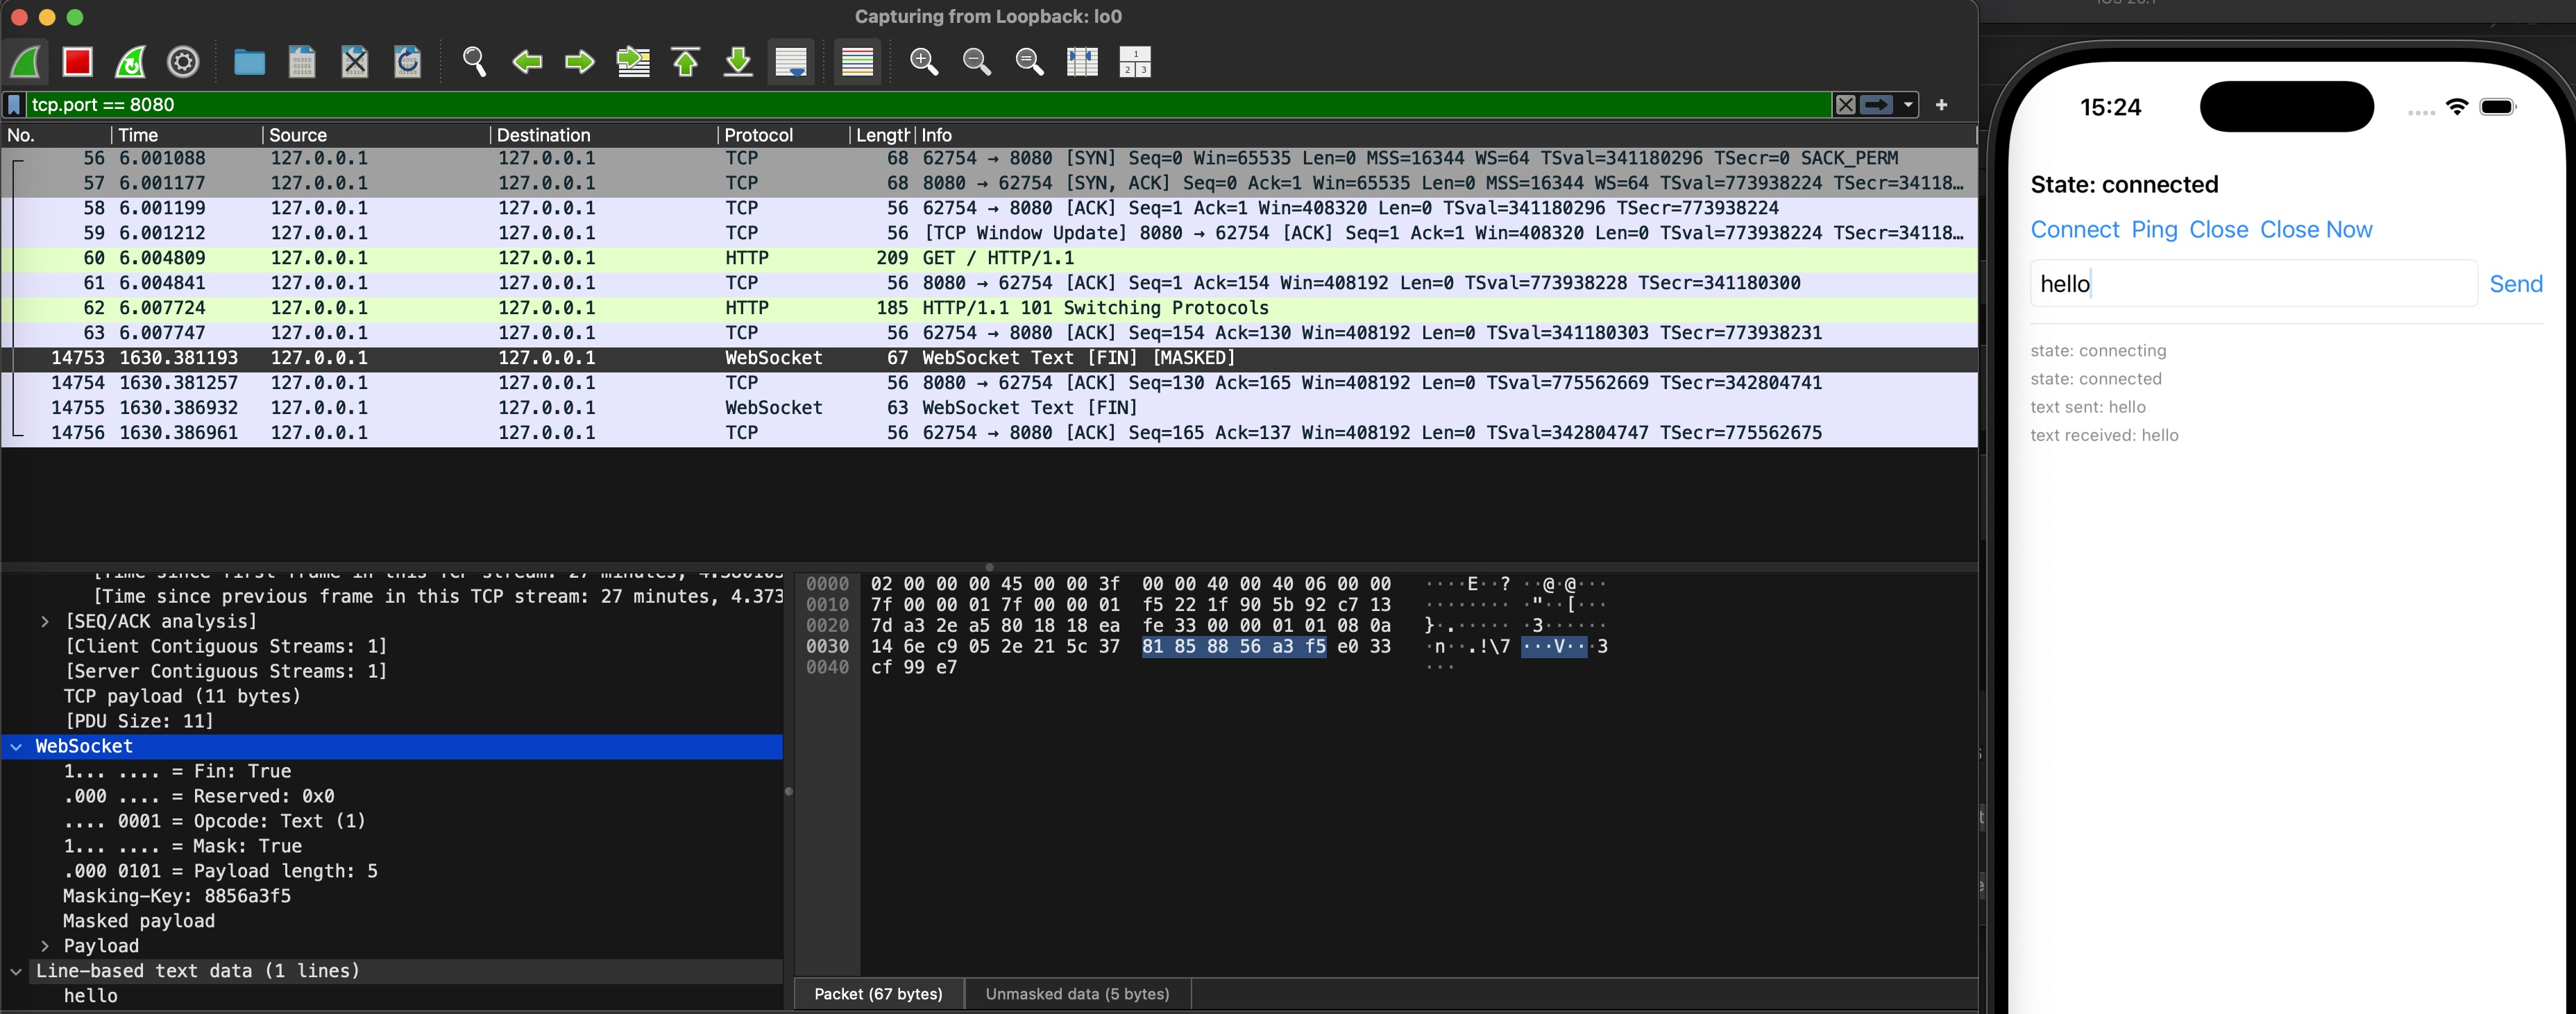Switch to the Packet (67 bytes) tab
Viewport: 2576px width, 1014px height.
[x=878, y=993]
